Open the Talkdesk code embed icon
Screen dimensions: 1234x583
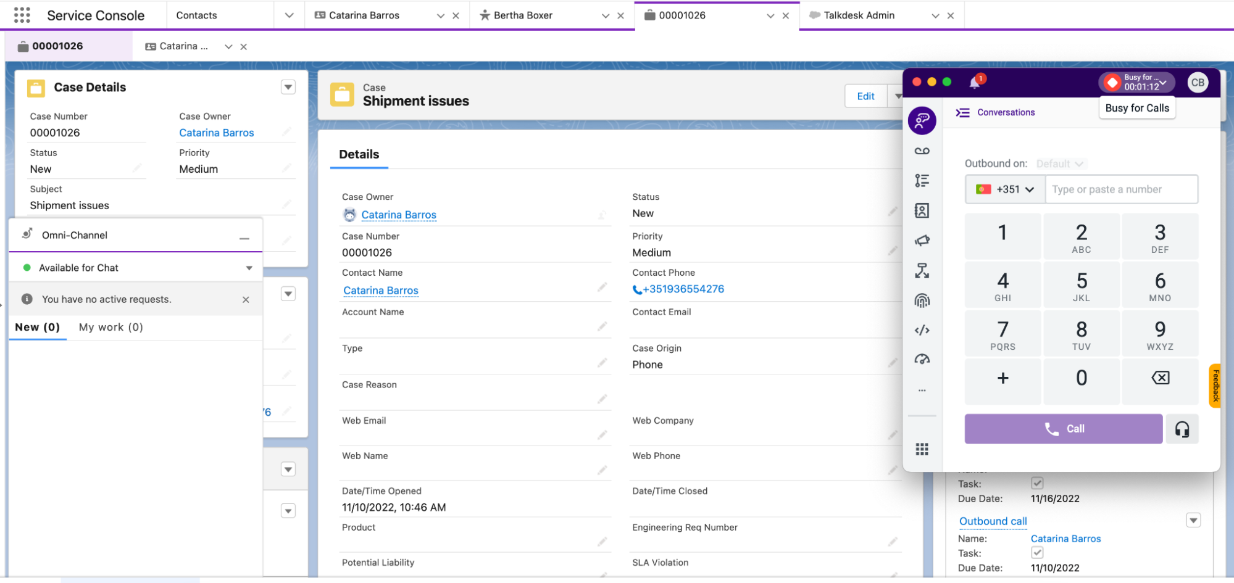point(922,330)
